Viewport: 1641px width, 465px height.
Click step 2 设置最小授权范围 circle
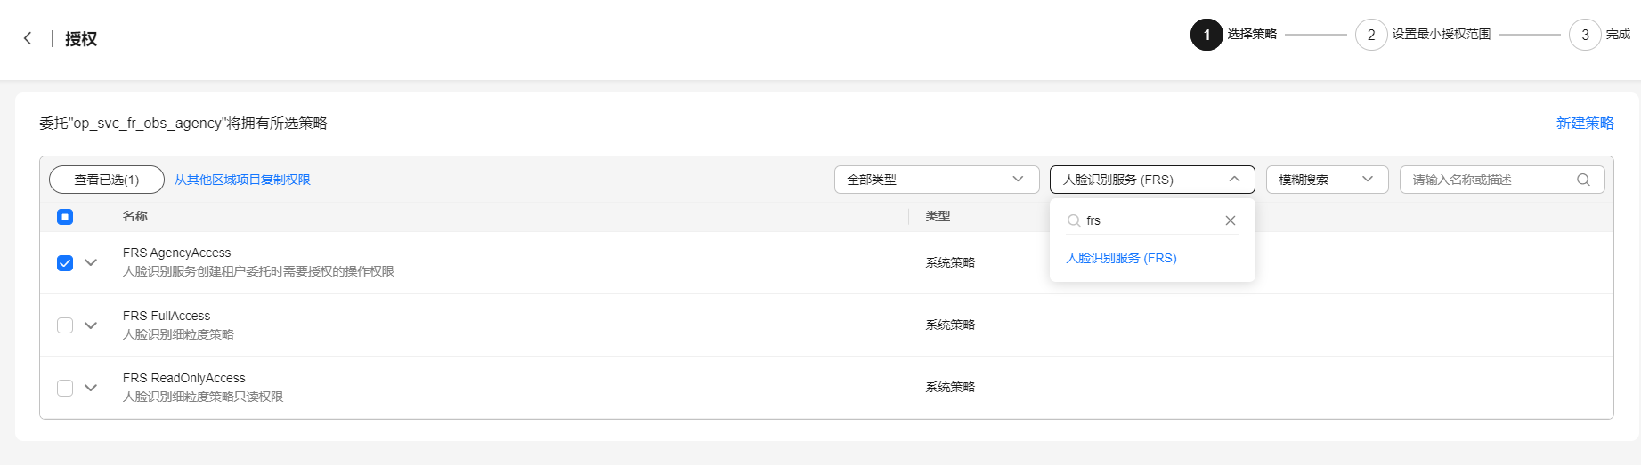[x=1371, y=35]
